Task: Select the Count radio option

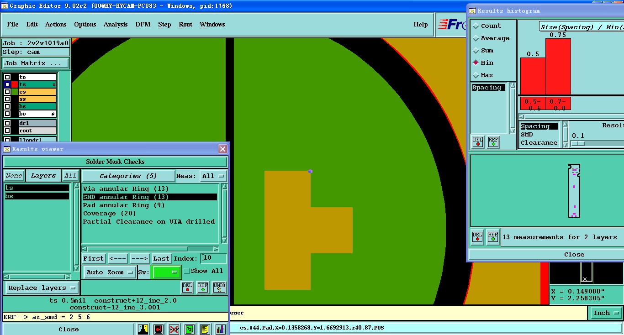Action: point(476,26)
